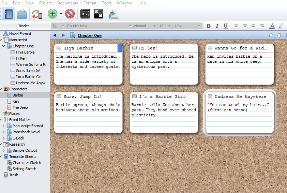Go to previous document with up arrow
The image size is (287, 193).
(271, 35)
